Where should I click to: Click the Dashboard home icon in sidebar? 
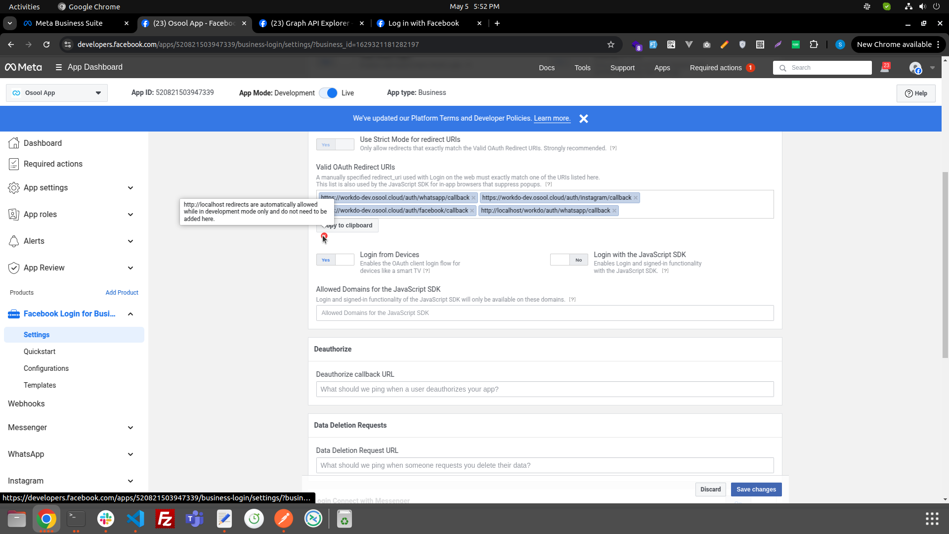tap(14, 143)
